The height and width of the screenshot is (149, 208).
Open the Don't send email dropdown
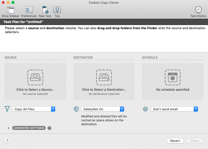(x=174, y=109)
